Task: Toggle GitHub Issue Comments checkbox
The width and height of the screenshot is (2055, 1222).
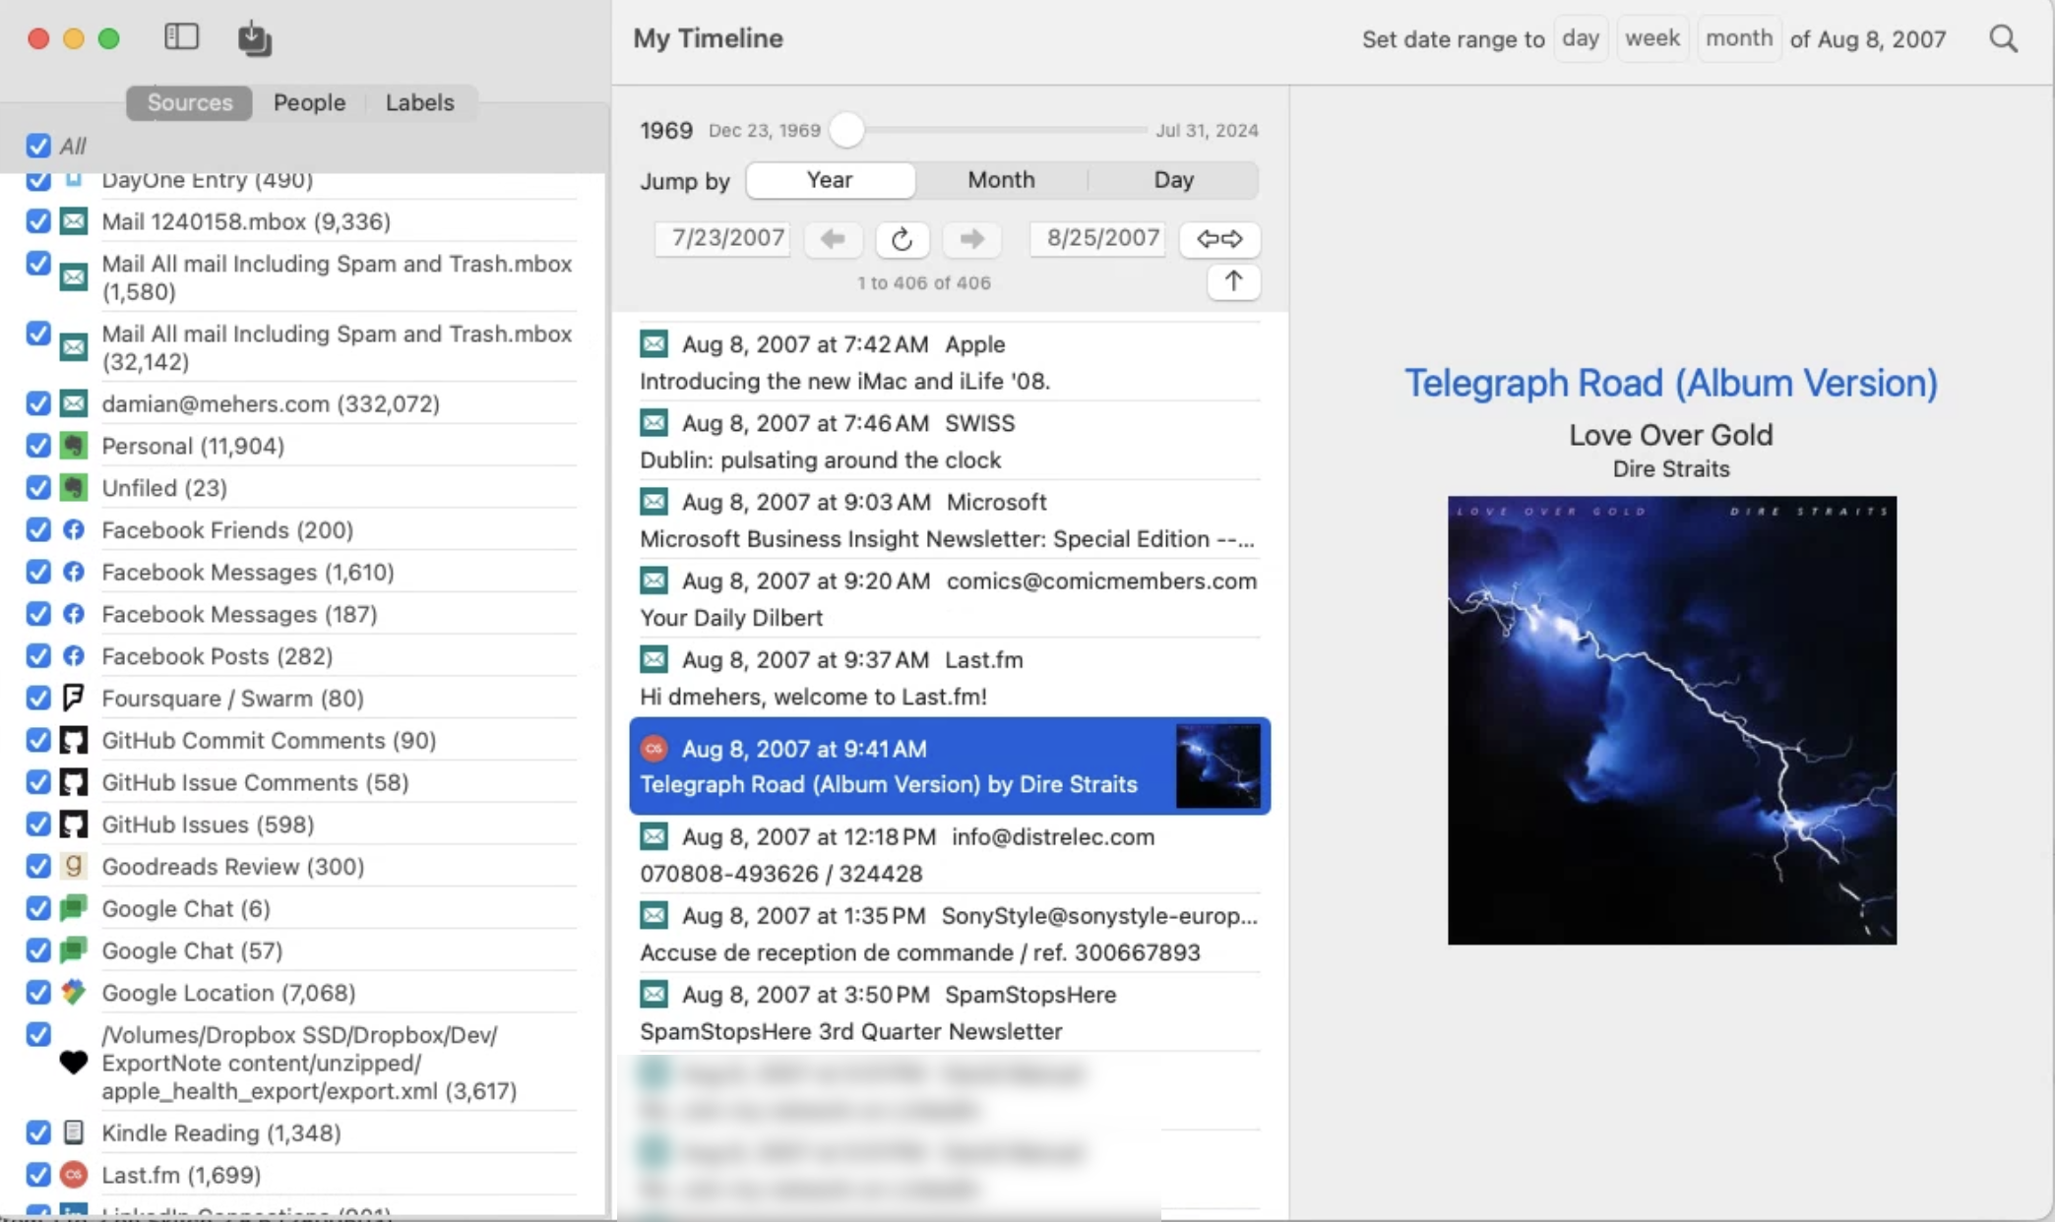Action: click(38, 782)
